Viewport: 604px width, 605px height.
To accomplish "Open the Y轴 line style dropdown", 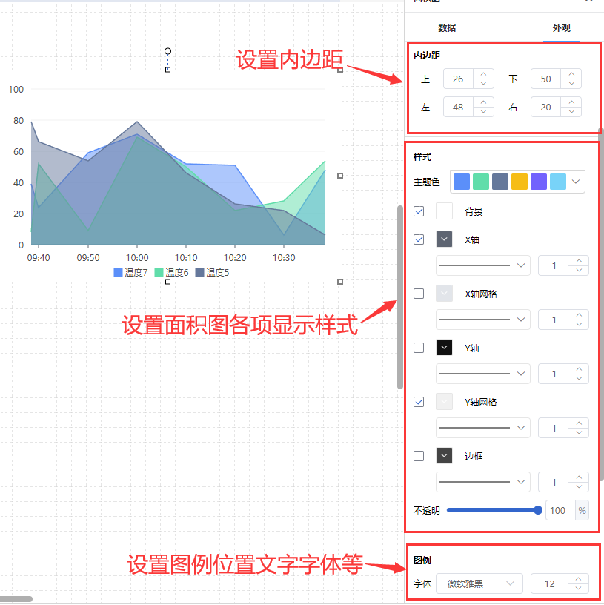I will (483, 374).
